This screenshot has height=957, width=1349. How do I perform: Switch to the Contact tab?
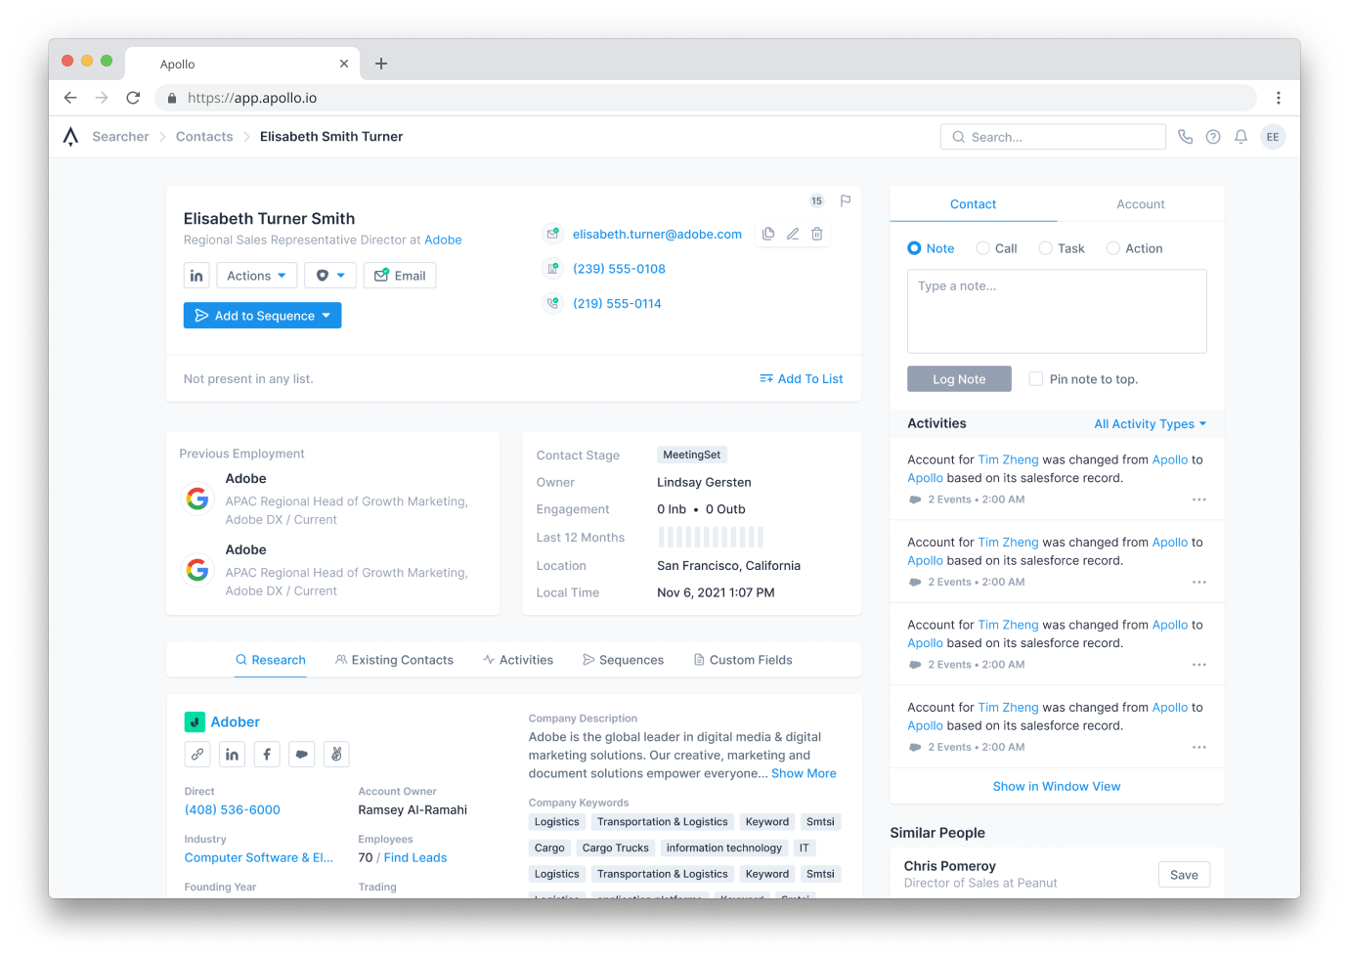pos(973,204)
